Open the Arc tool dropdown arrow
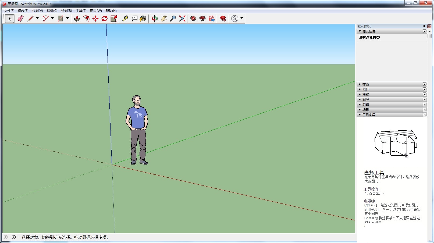 tap(52, 18)
